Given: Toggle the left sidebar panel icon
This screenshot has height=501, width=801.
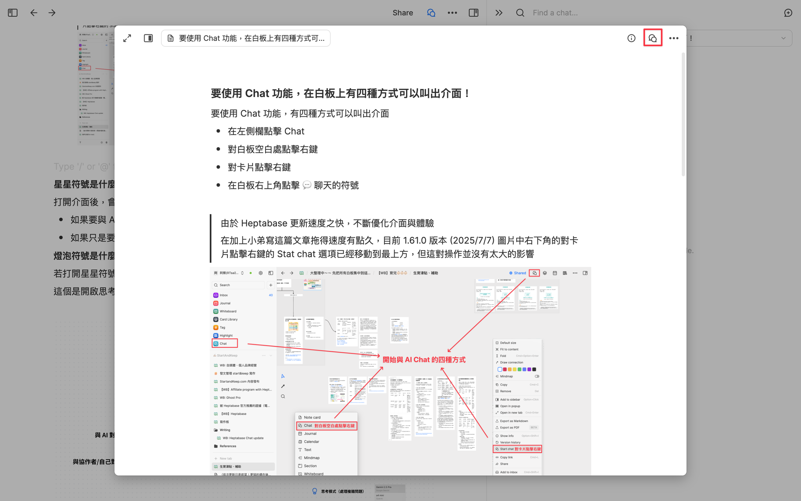Looking at the screenshot, I should [13, 13].
